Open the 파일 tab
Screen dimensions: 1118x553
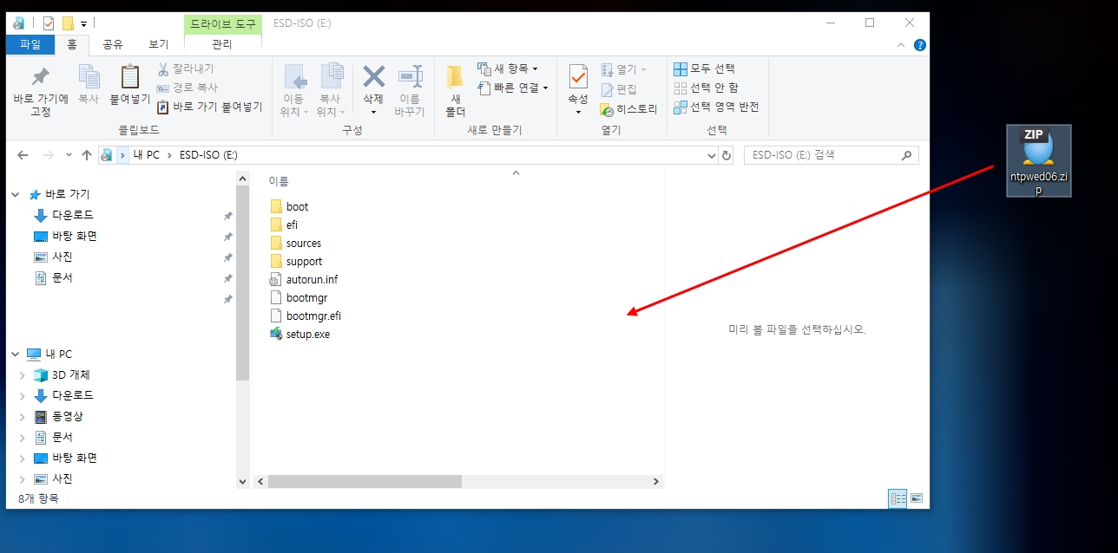point(30,44)
